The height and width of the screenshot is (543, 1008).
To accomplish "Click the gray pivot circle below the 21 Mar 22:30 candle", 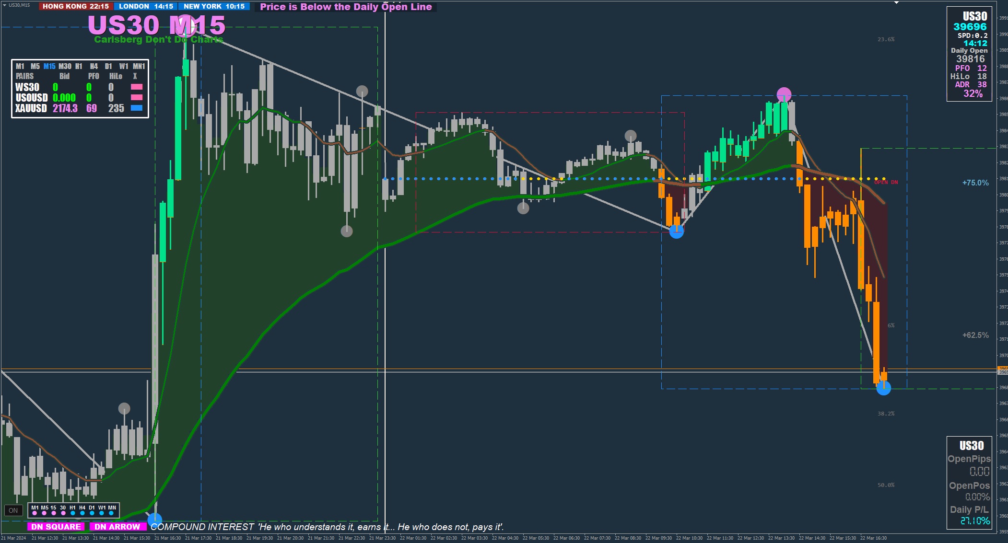I will click(x=347, y=231).
